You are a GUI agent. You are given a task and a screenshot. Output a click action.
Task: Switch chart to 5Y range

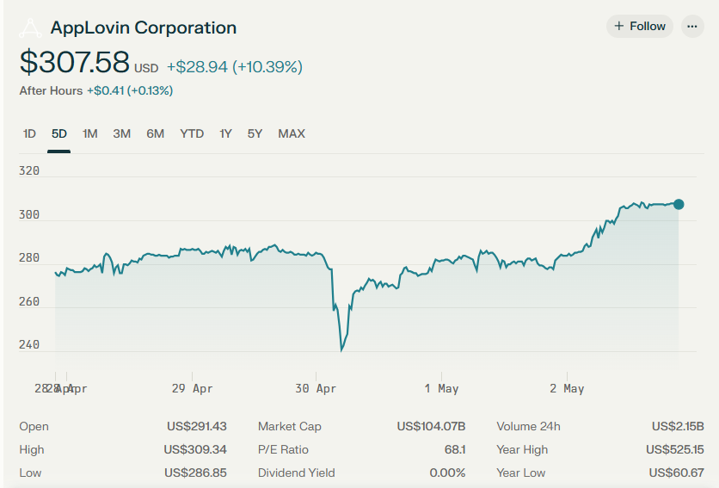pos(255,133)
